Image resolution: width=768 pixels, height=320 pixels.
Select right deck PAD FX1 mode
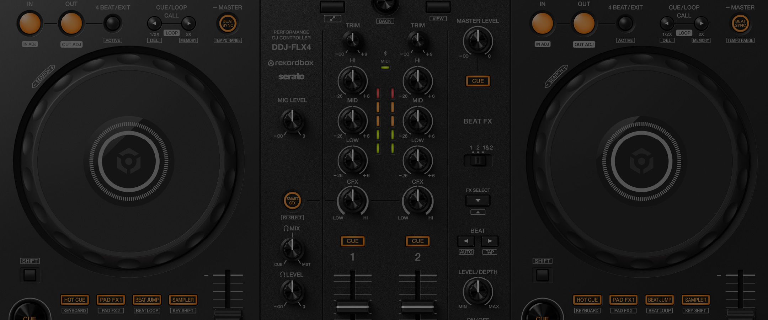tap(624, 300)
